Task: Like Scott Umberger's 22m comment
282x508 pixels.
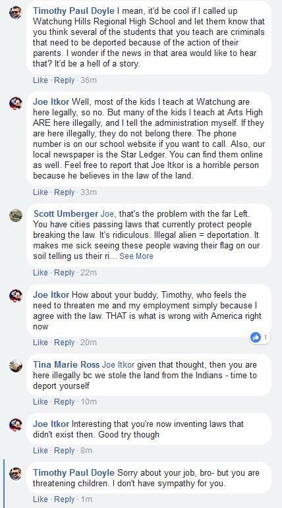Action: [x=40, y=273]
